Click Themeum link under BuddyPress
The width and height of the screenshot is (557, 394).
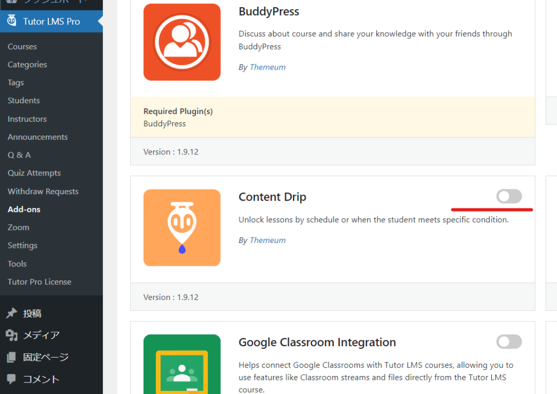tap(267, 67)
